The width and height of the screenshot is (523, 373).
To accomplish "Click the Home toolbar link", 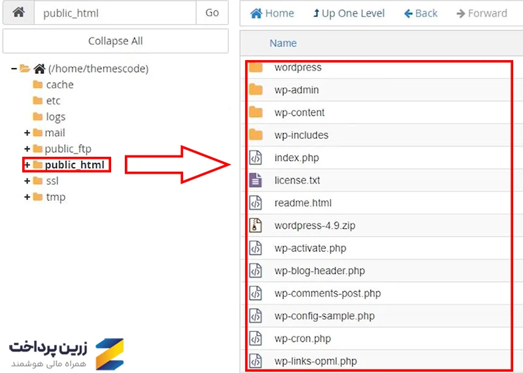I will [272, 13].
